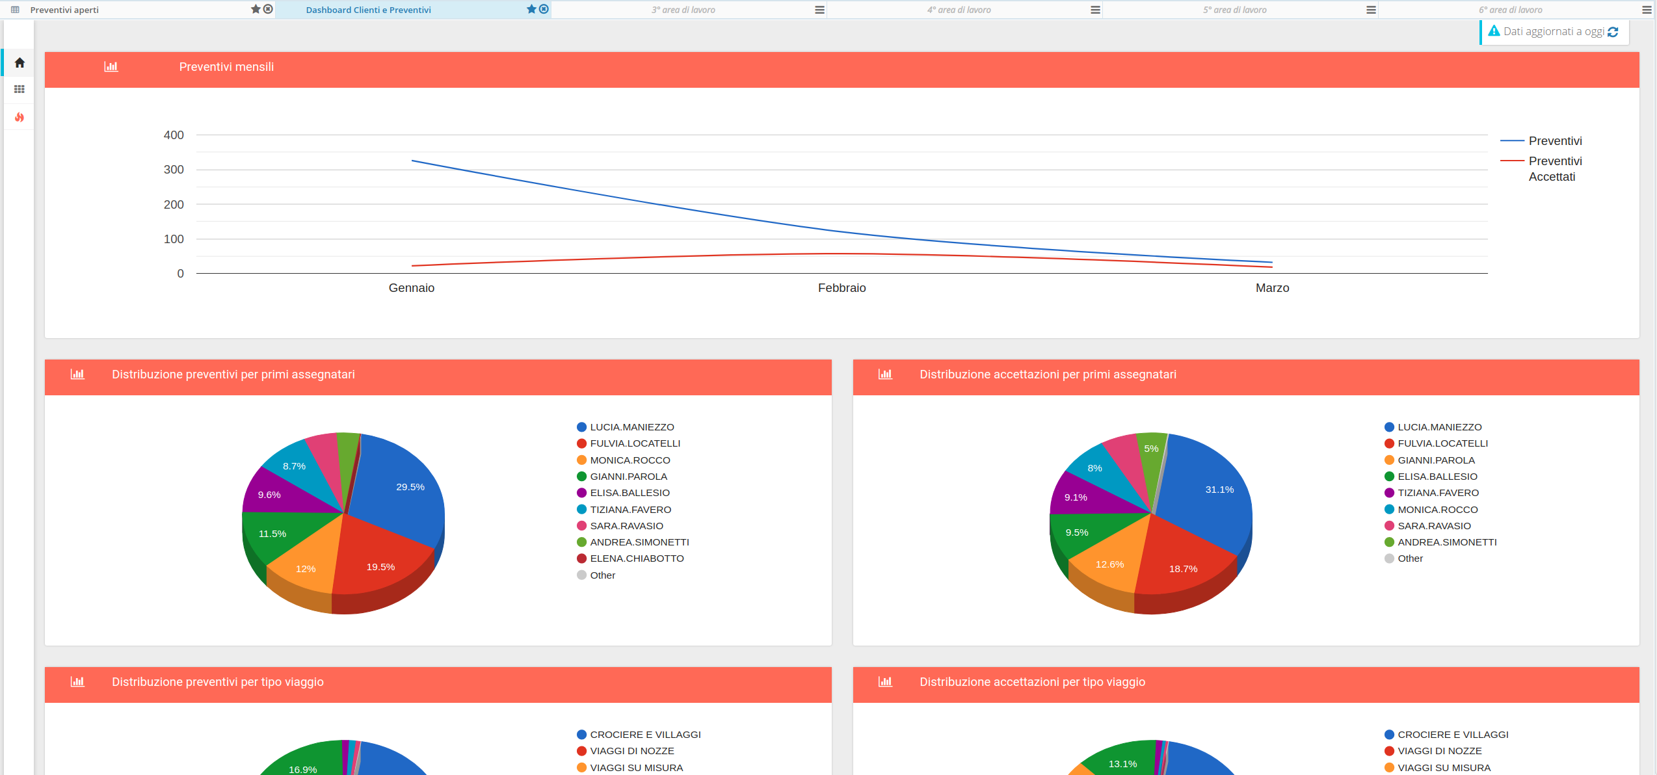The width and height of the screenshot is (1657, 775).
Task: Click FULVIA.LOCATELLI in the preventivi pie legend
Action: (x=629, y=443)
